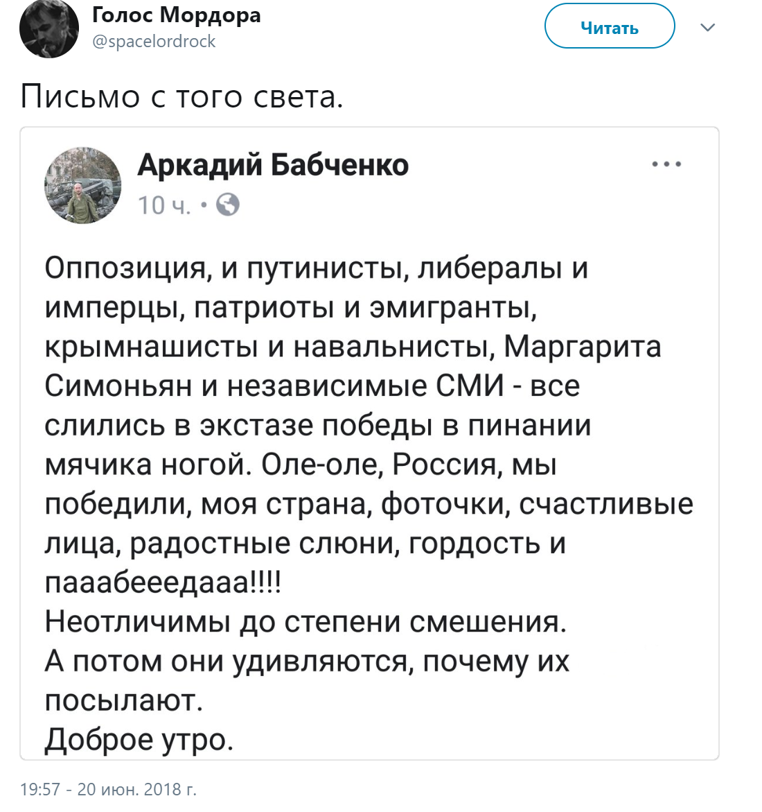Image resolution: width=762 pixels, height=812 pixels.
Task: Click the phrase независимые СМИ in the post
Action: (366, 386)
